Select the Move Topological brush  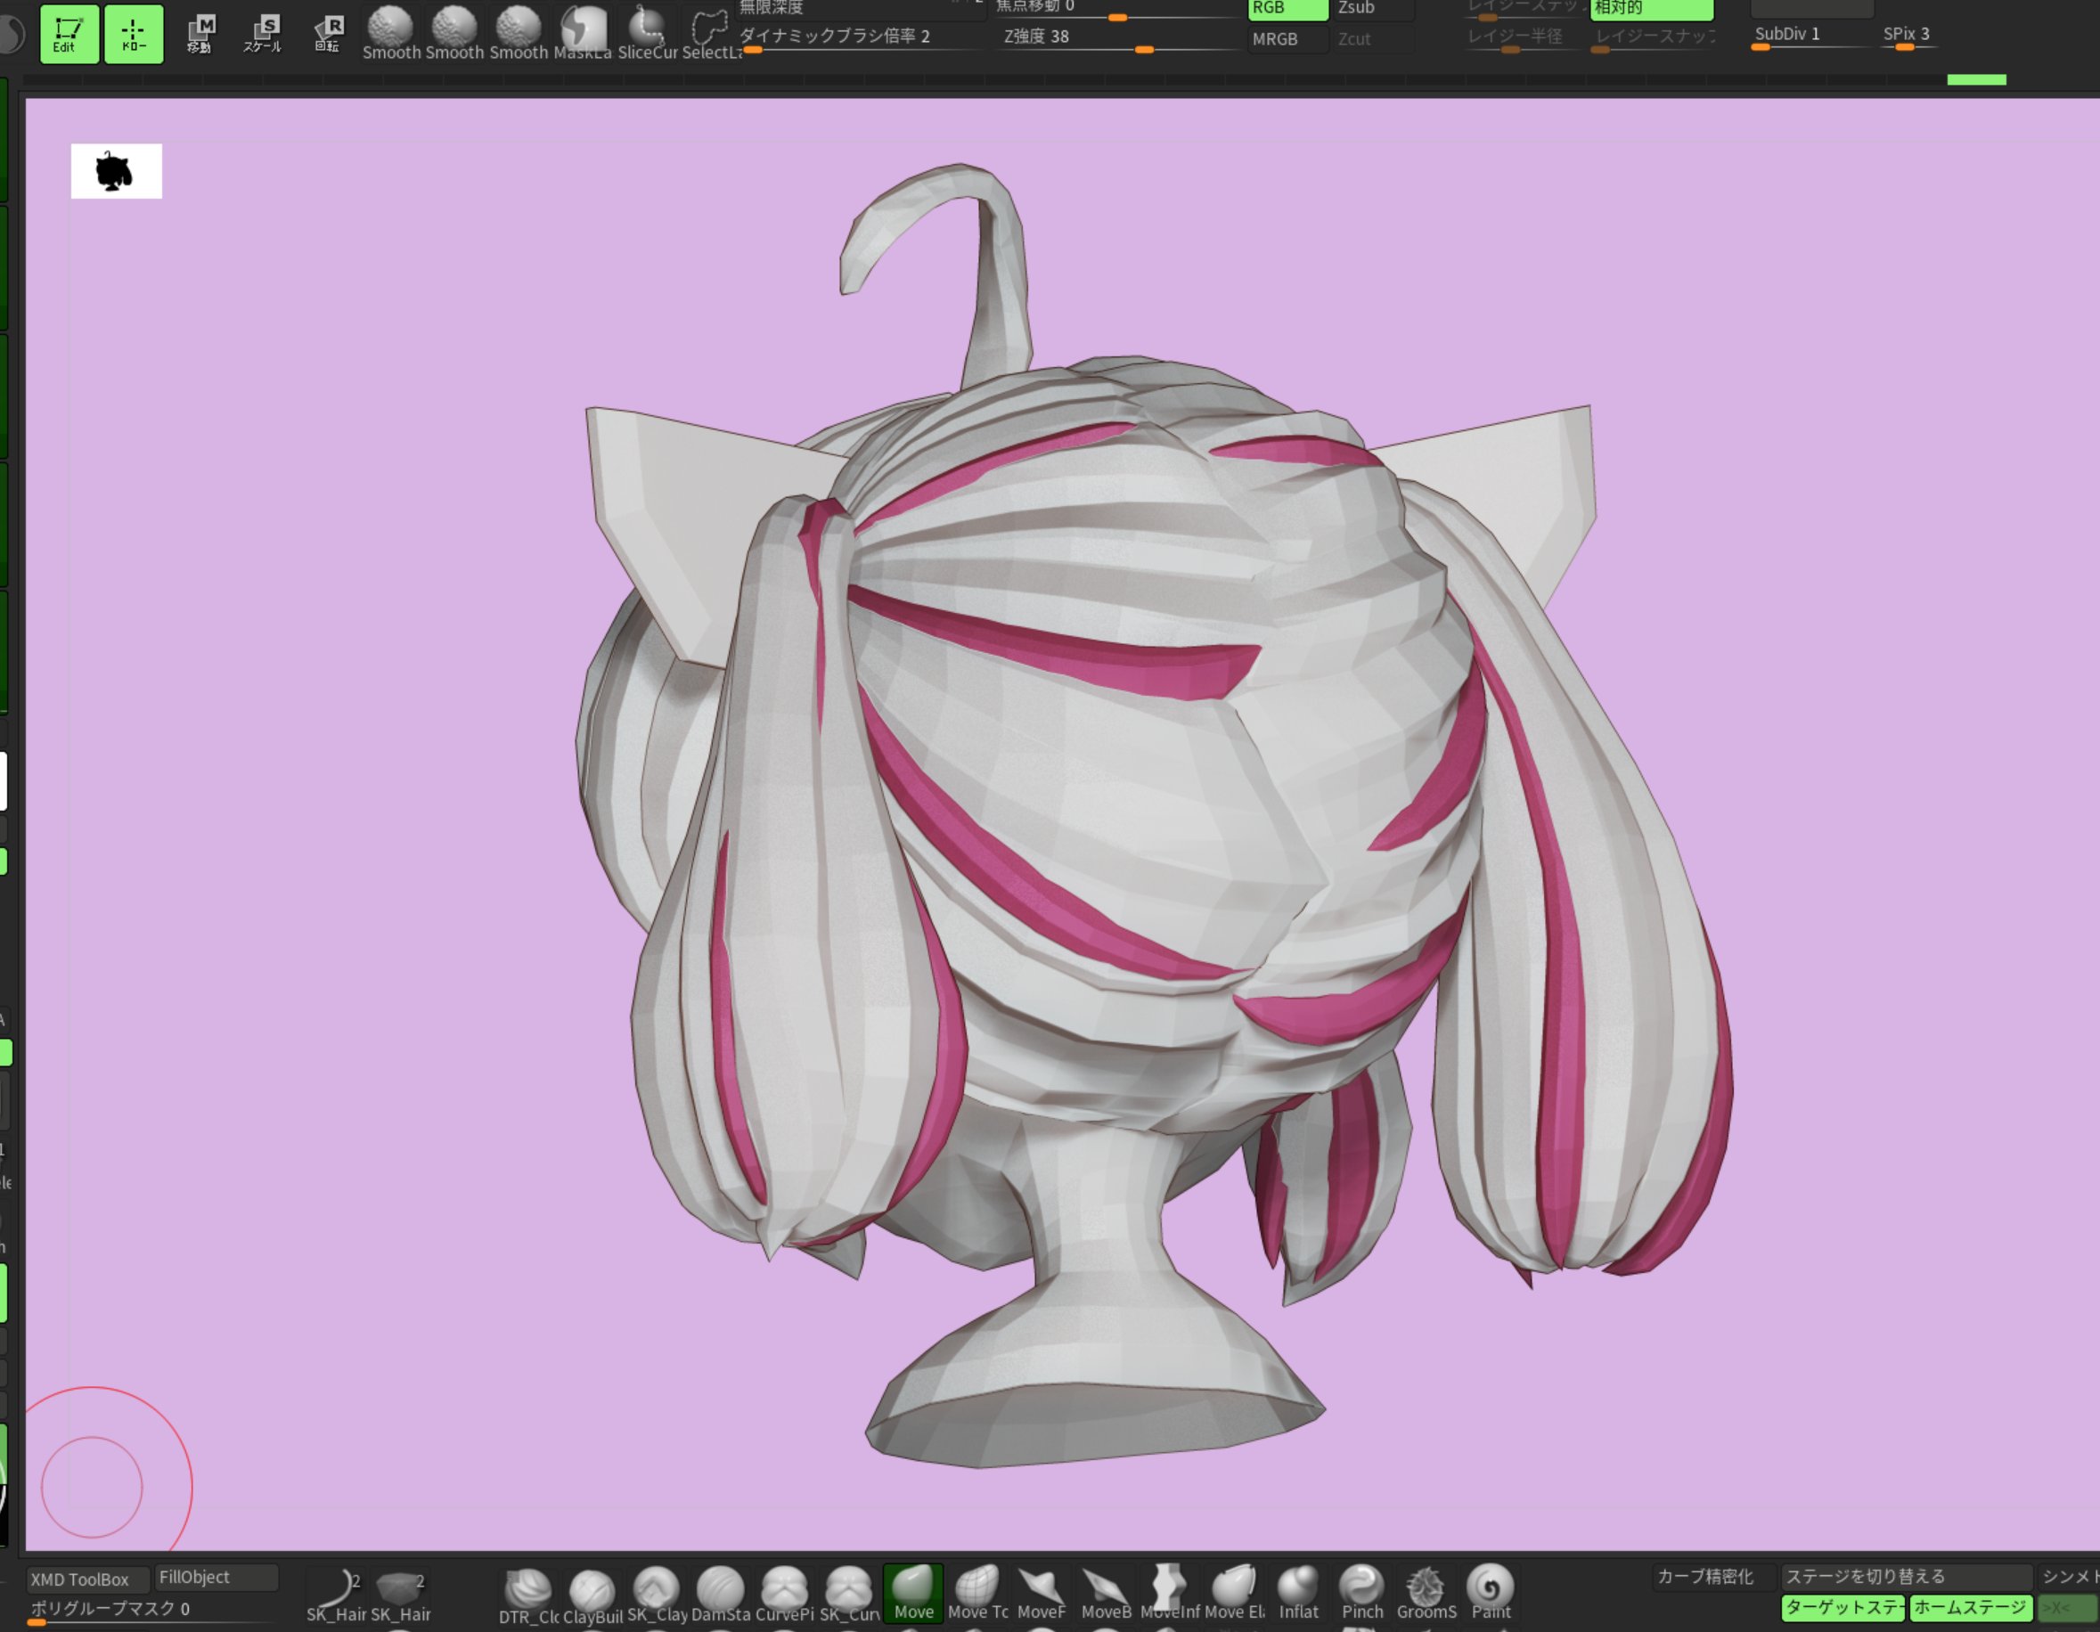click(976, 1592)
